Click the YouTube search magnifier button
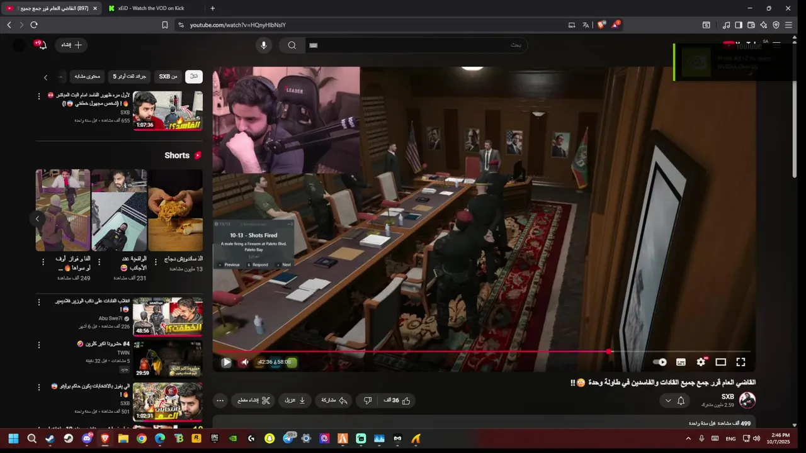 pos(292,45)
